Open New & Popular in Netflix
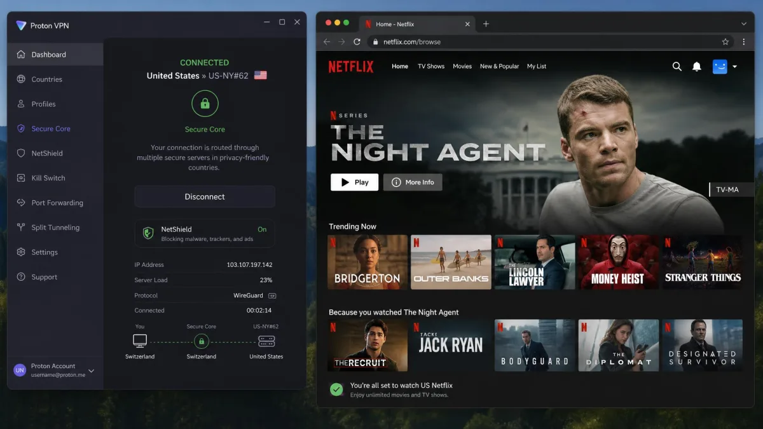 (x=499, y=66)
